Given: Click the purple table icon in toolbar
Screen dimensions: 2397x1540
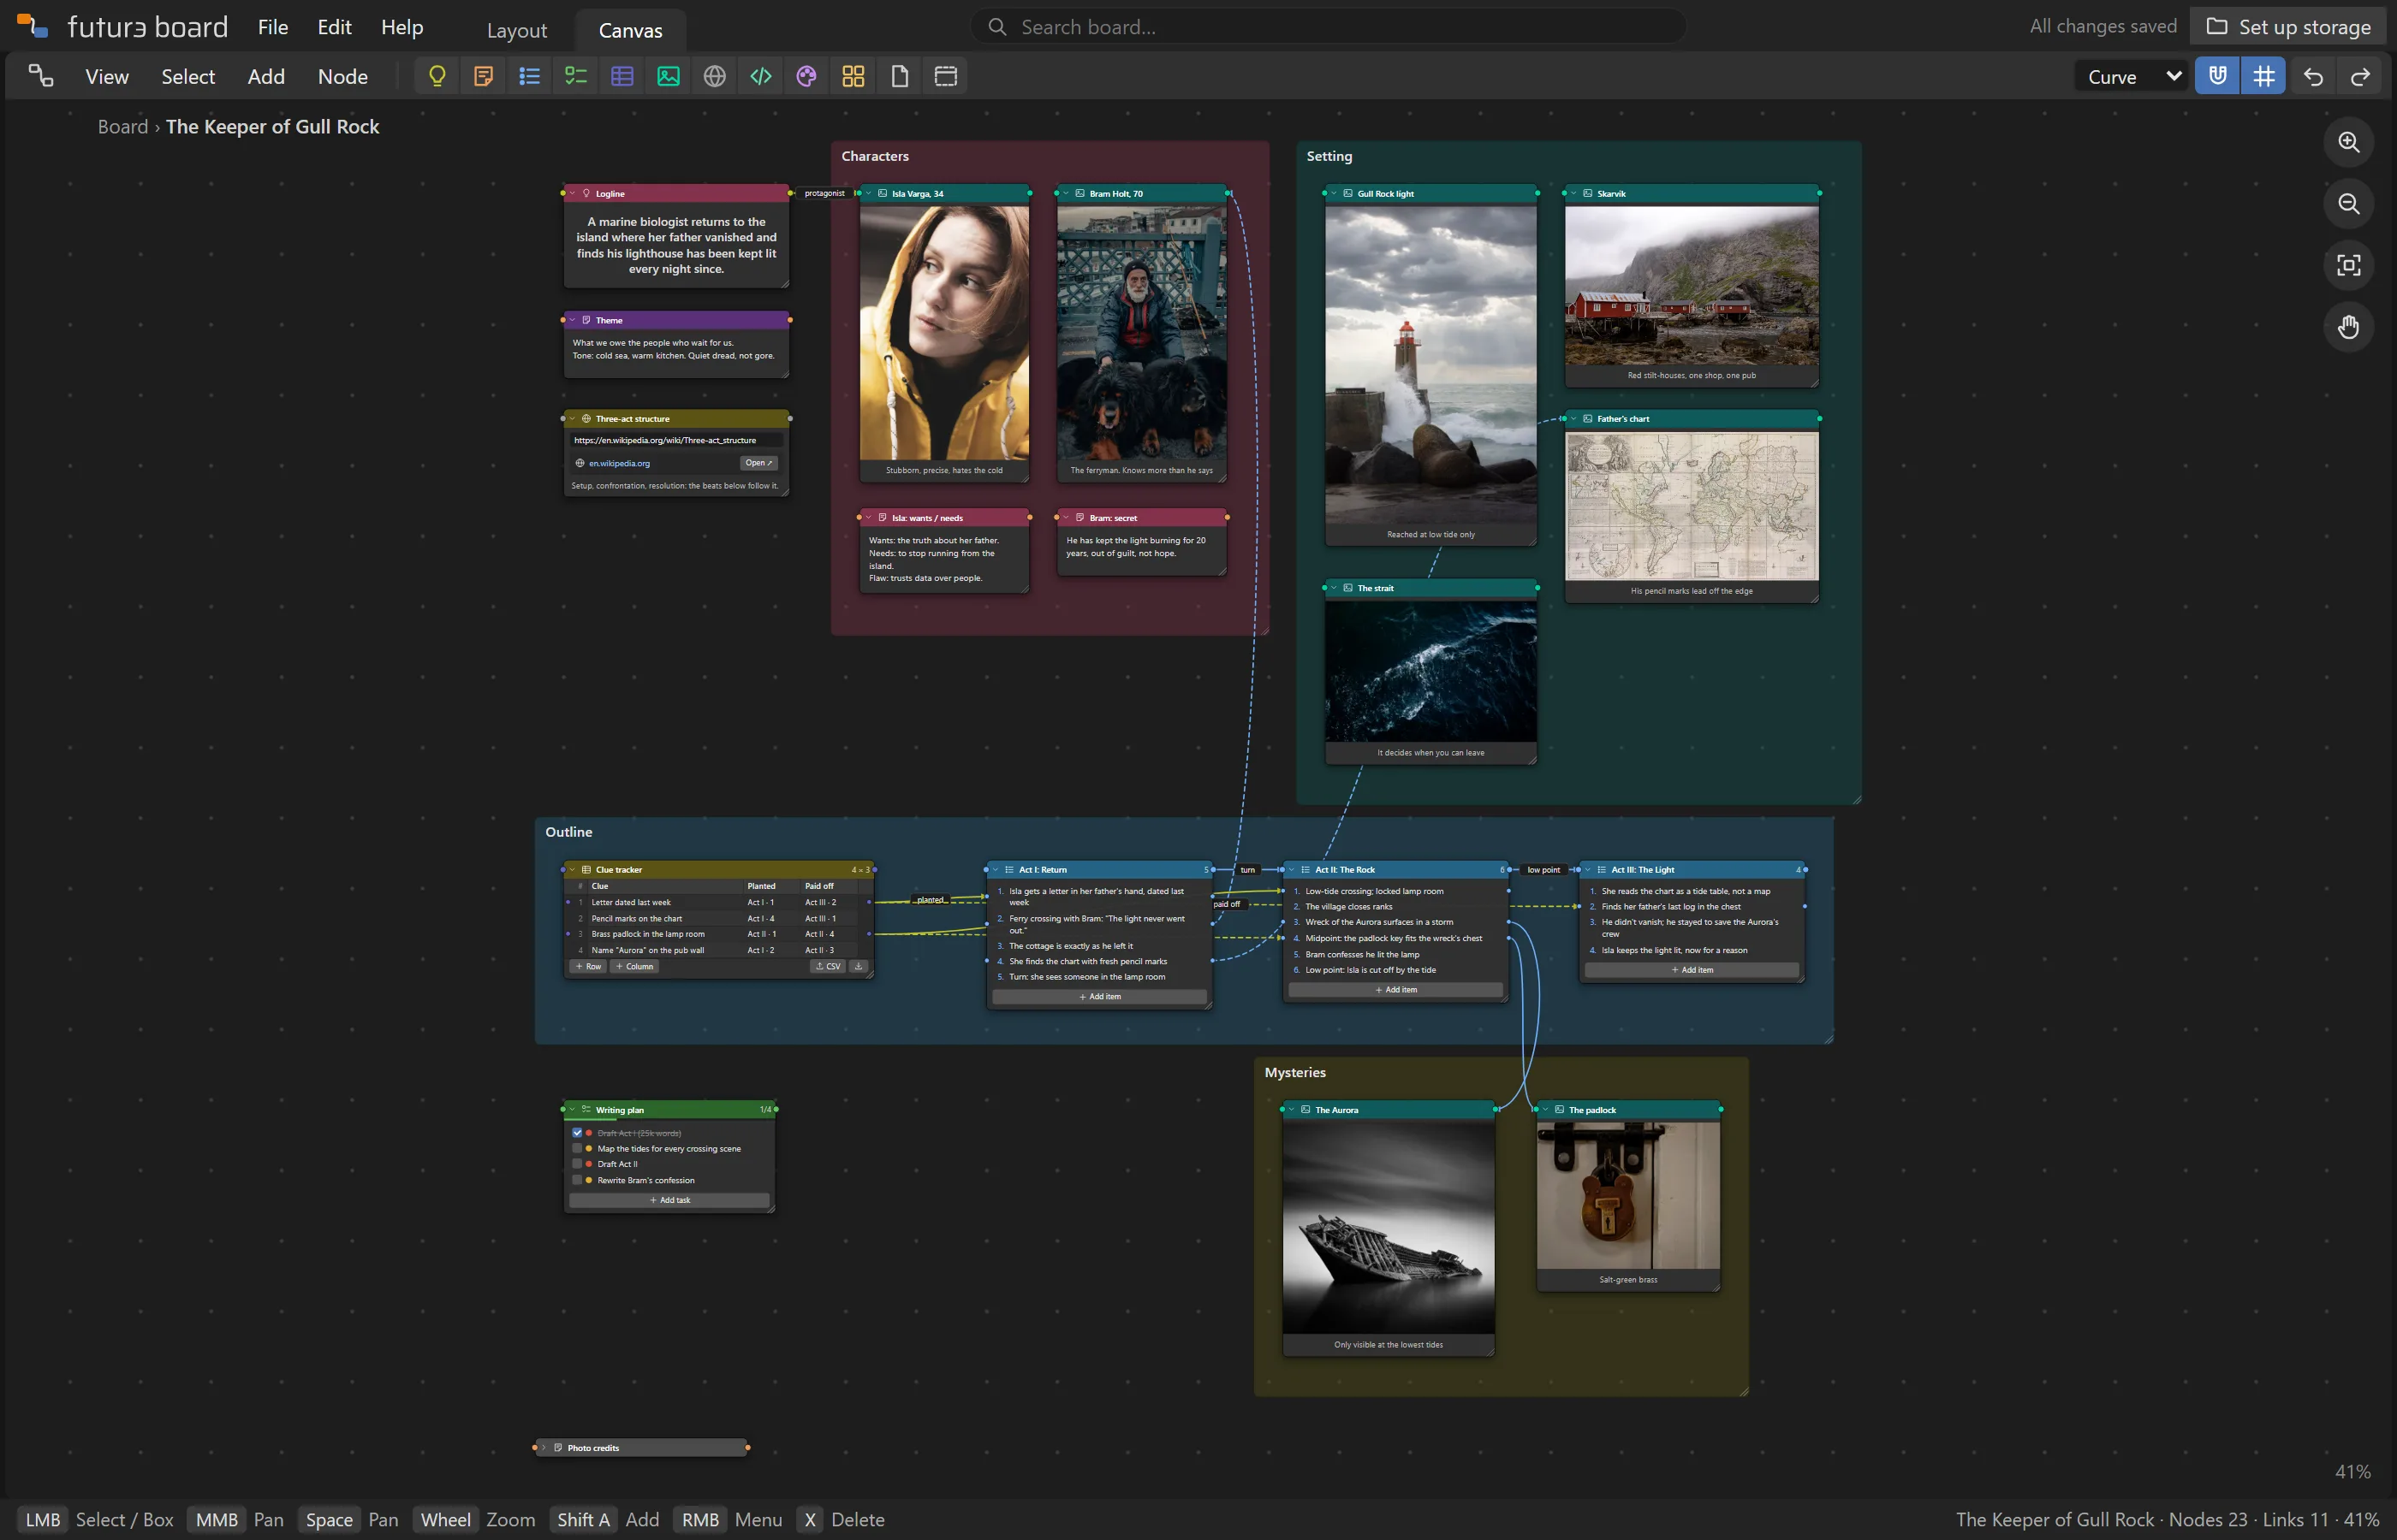Looking at the screenshot, I should 622,76.
